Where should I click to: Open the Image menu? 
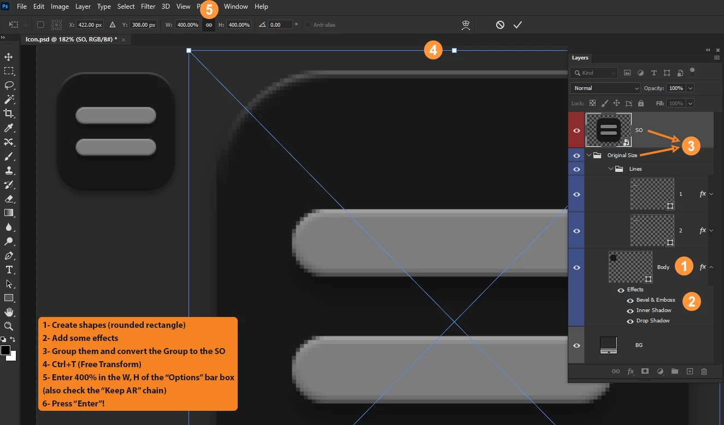[x=60, y=7]
